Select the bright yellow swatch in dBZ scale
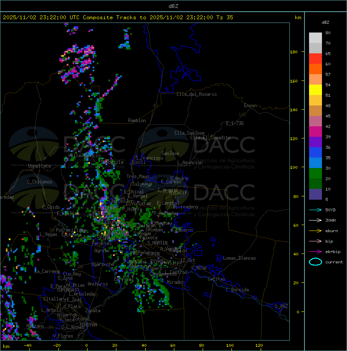347x351 pixels. click(x=315, y=90)
